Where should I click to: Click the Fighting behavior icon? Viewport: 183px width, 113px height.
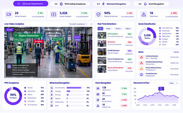[x=52, y=98]
